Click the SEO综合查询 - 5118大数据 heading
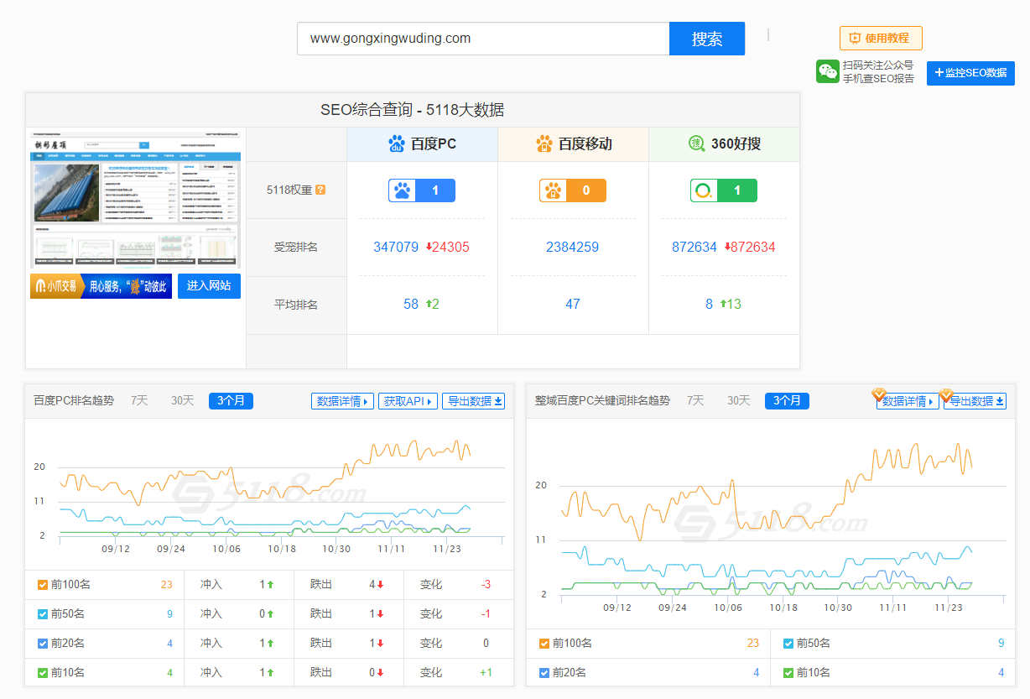The height and width of the screenshot is (699, 1030). pos(413,110)
